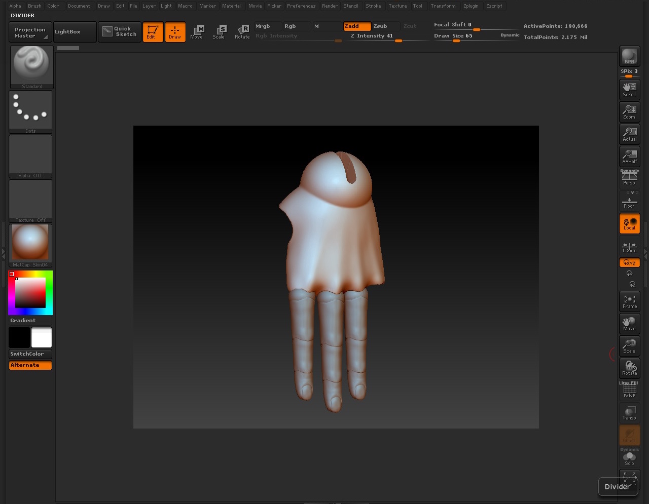Click the Actual size icon

[x=629, y=134]
